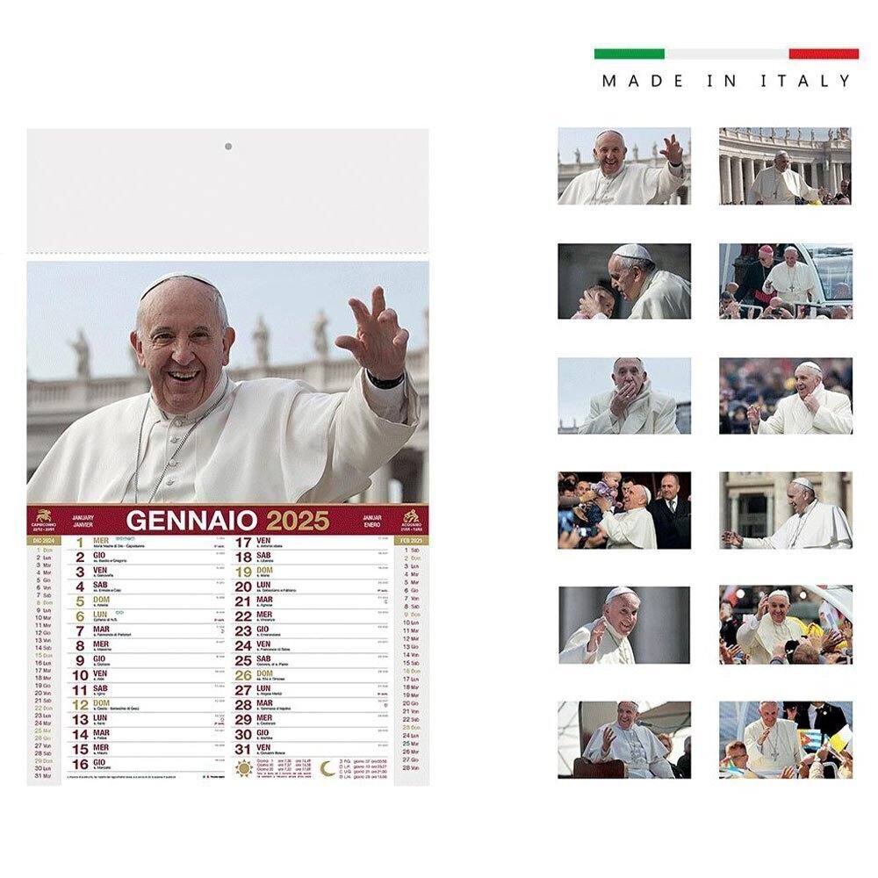Viewport: 878px width, 878px height.
Task: Click the sun icon showing sunrise times
Action: [243, 768]
